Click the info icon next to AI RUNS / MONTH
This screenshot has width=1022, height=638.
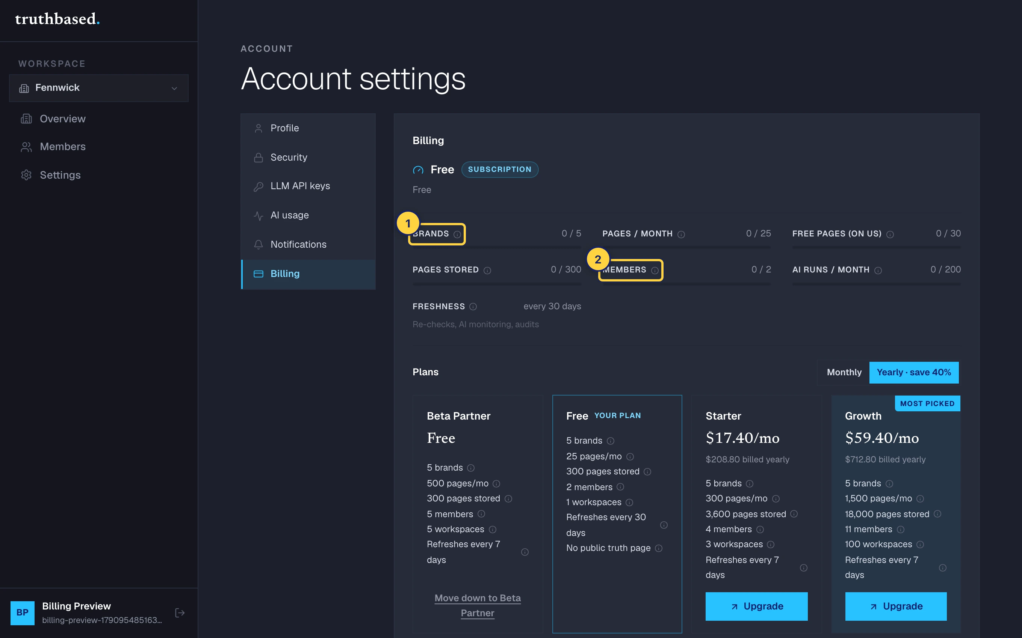(x=878, y=271)
